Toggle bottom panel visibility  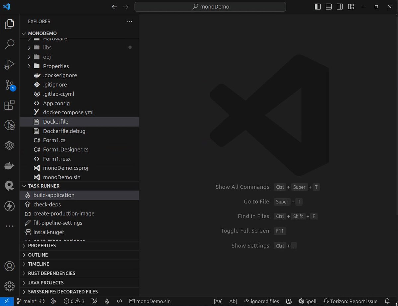pyautogui.click(x=329, y=7)
